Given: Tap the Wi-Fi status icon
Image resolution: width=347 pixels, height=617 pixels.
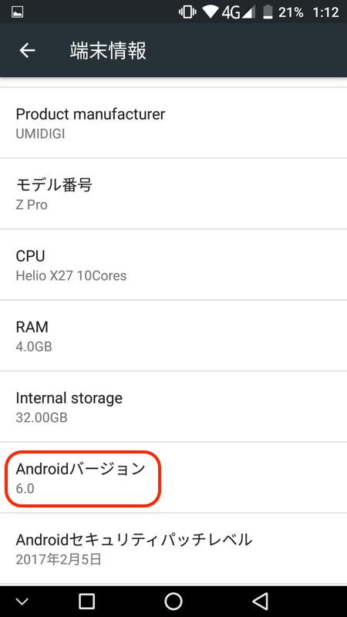Looking at the screenshot, I should click(x=210, y=12).
